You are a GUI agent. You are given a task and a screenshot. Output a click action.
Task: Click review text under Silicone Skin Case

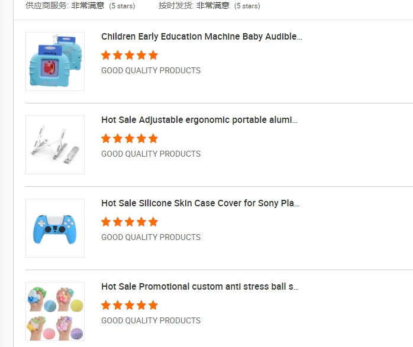click(151, 237)
